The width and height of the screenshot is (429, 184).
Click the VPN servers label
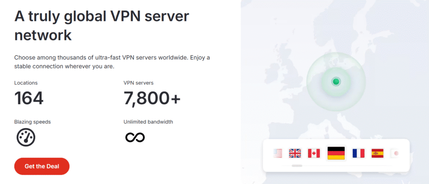(138, 83)
